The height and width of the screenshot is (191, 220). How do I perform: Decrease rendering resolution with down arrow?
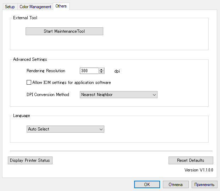pos(101,72)
